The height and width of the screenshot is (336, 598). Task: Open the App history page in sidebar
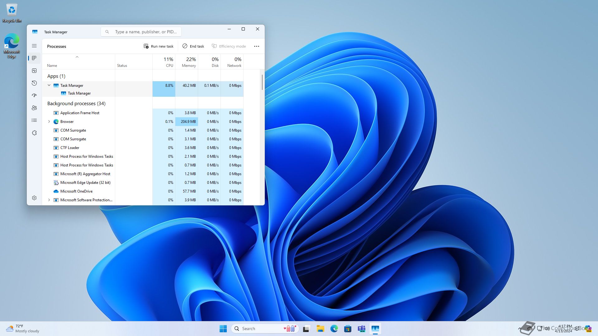coord(34,83)
